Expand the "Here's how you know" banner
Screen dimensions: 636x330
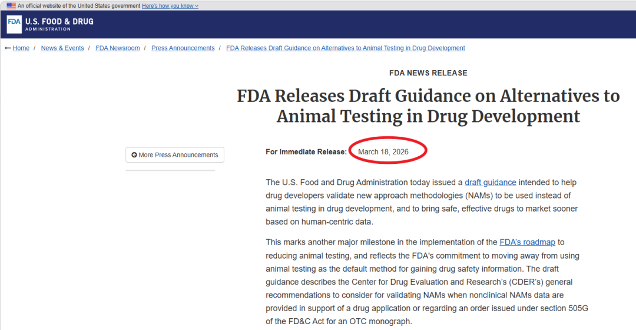click(170, 6)
